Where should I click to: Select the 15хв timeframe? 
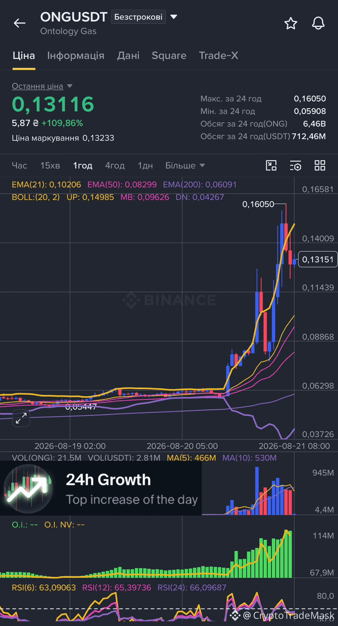pos(50,165)
